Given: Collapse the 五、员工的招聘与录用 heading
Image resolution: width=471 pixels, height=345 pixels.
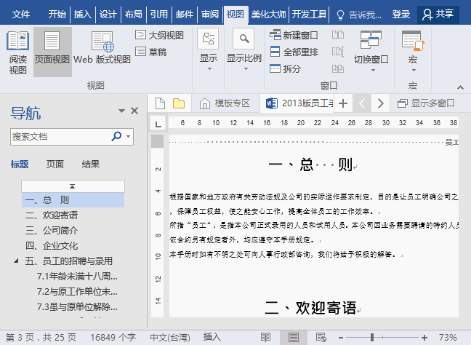Looking at the screenshot, I should click(x=16, y=261).
